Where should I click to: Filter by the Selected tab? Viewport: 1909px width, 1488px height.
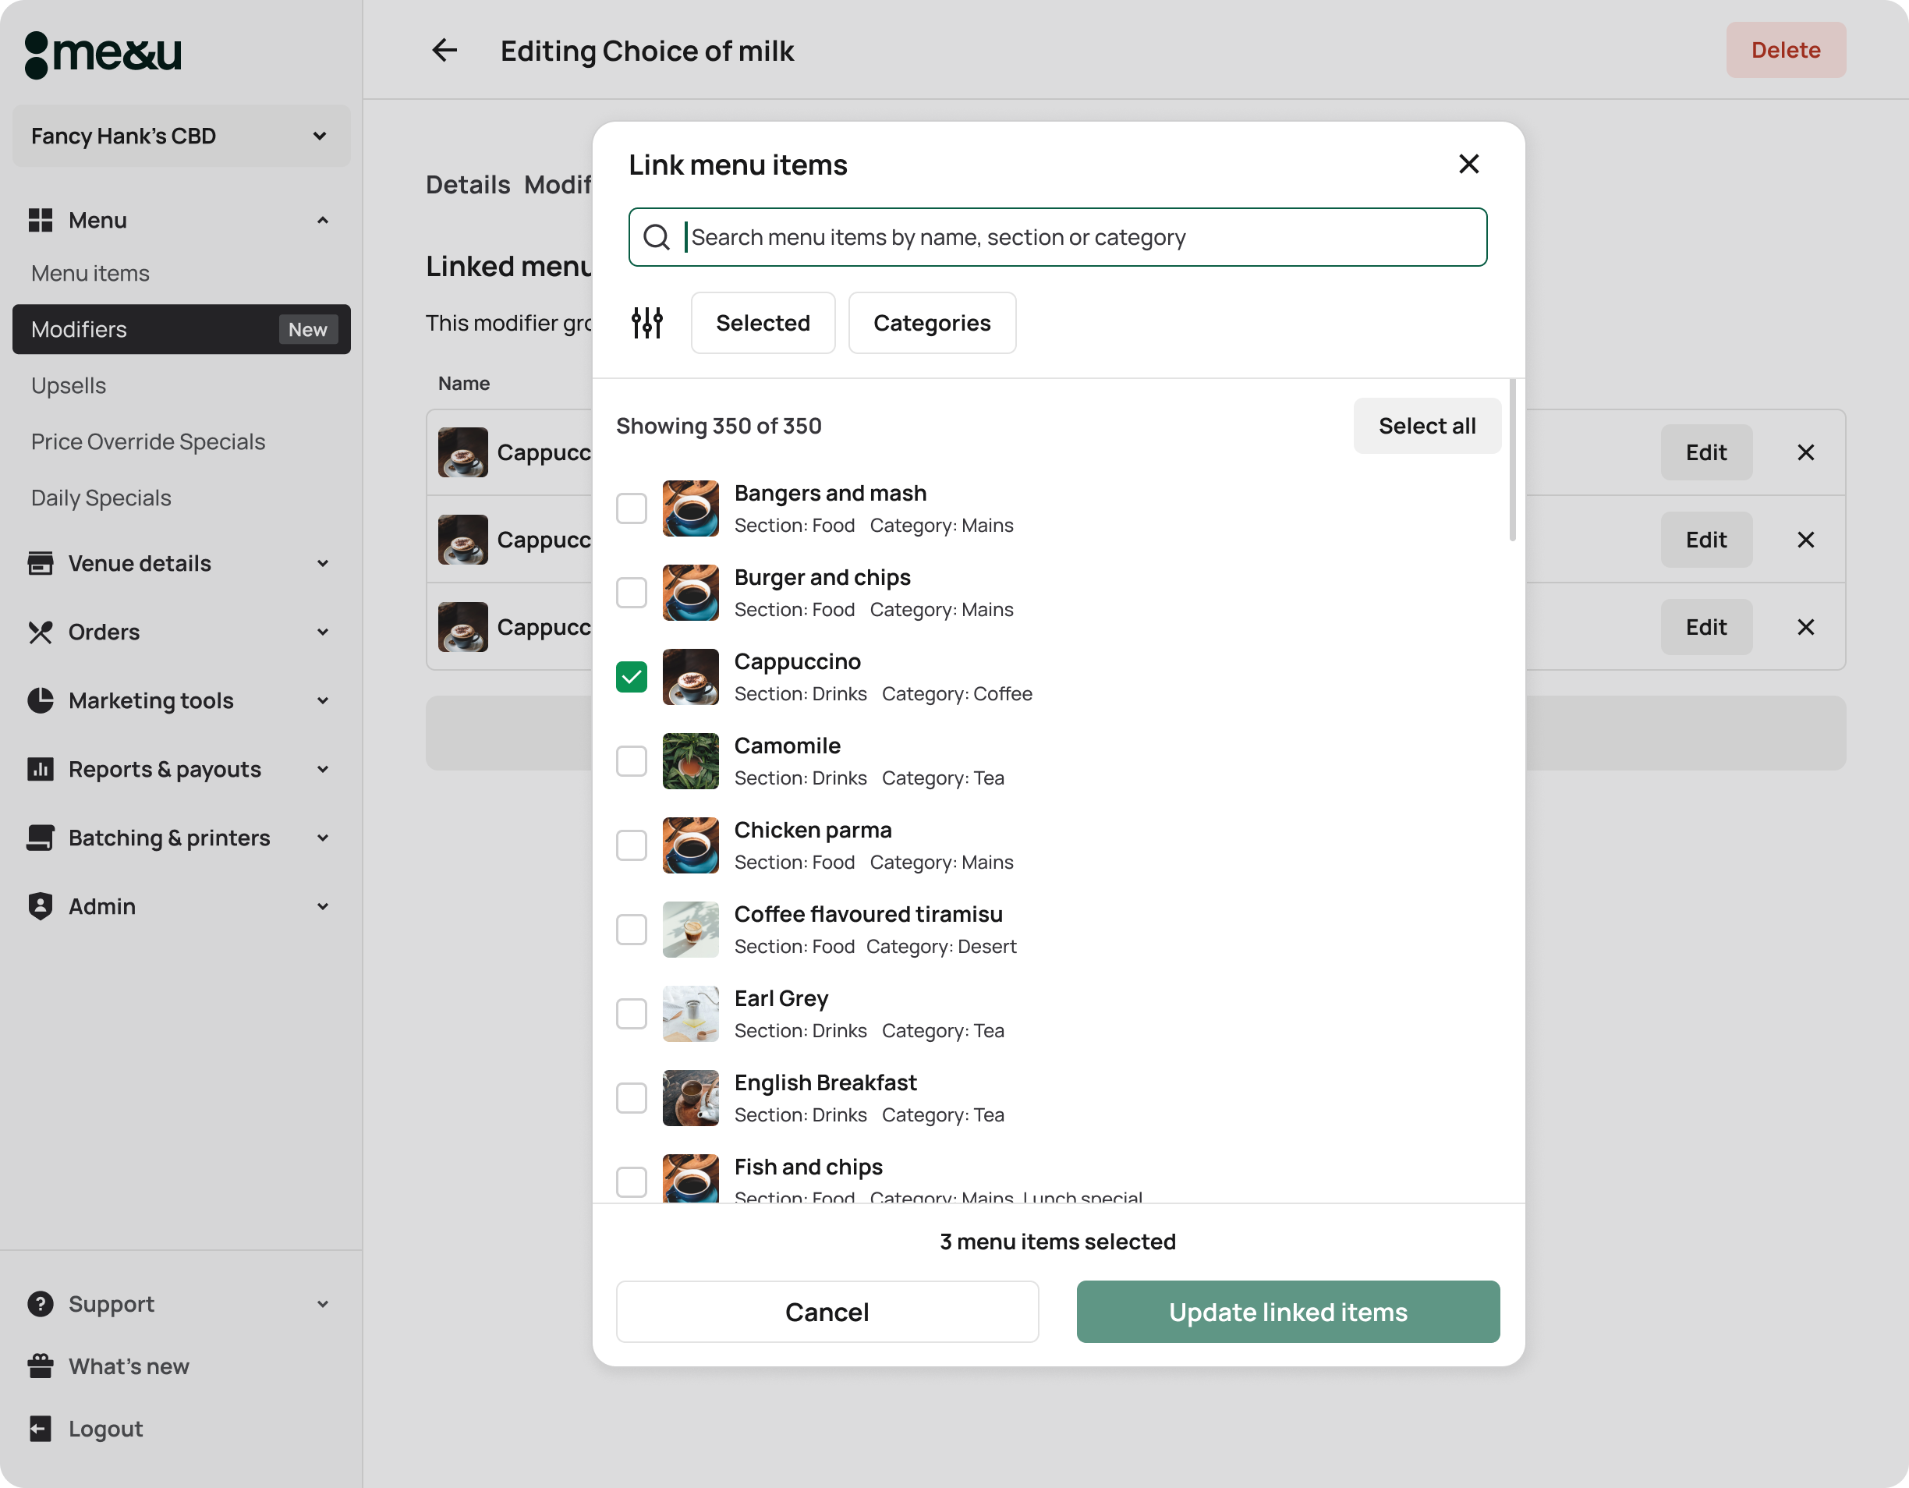762,323
